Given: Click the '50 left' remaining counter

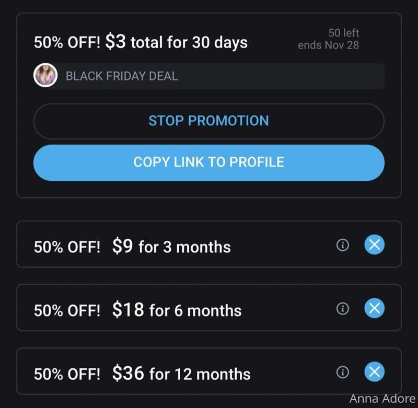Looking at the screenshot, I should click(x=344, y=33).
